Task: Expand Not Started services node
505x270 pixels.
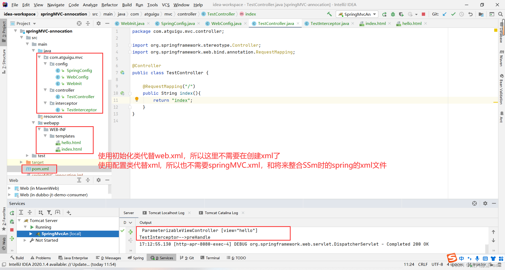Action: (x=25, y=240)
